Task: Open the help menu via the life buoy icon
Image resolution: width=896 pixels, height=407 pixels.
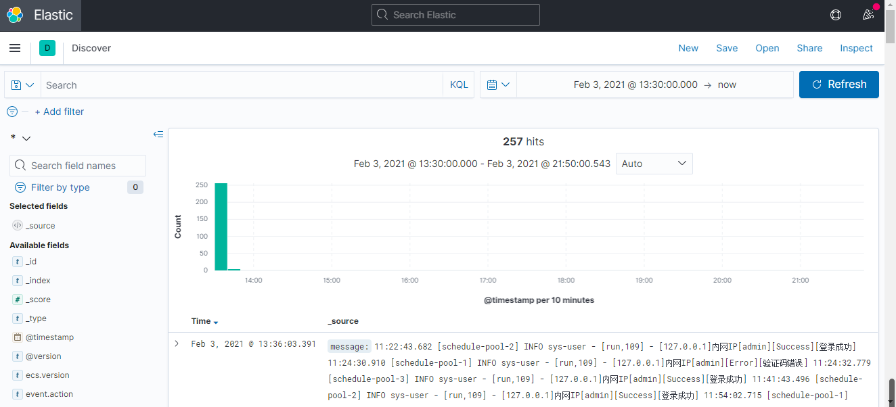Action: tap(835, 14)
